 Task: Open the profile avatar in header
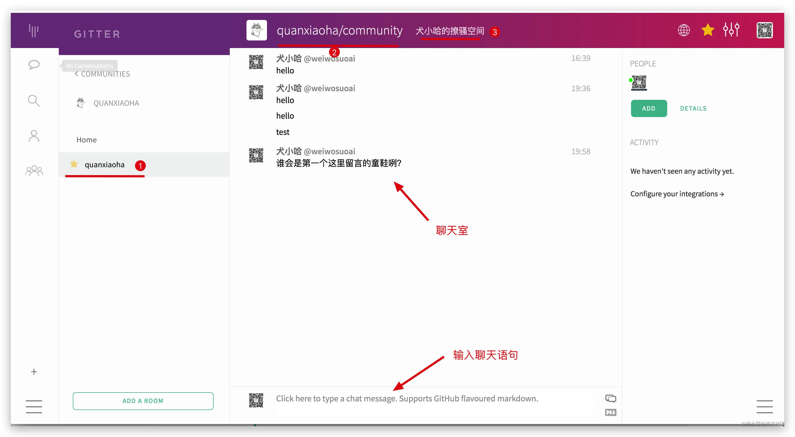pyautogui.click(x=765, y=30)
